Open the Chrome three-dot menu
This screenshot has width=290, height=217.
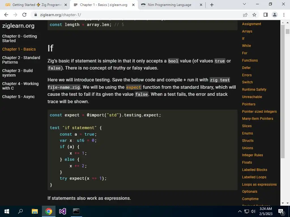click(284, 15)
